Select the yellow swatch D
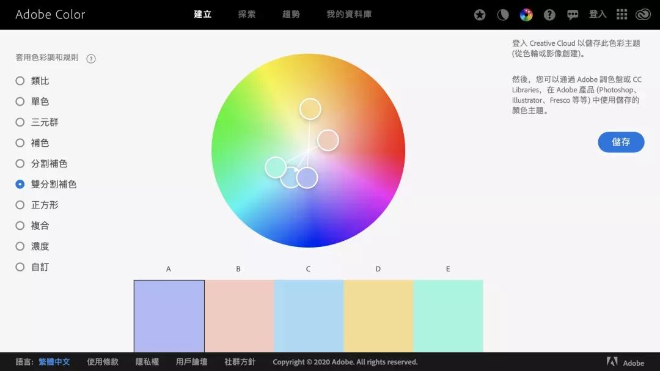The height and width of the screenshot is (371, 660). tap(379, 316)
